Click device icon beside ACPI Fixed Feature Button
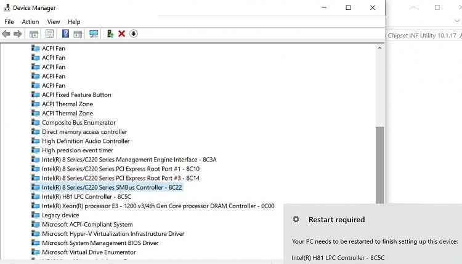Image resolution: width=462 pixels, height=264 pixels. point(35,95)
